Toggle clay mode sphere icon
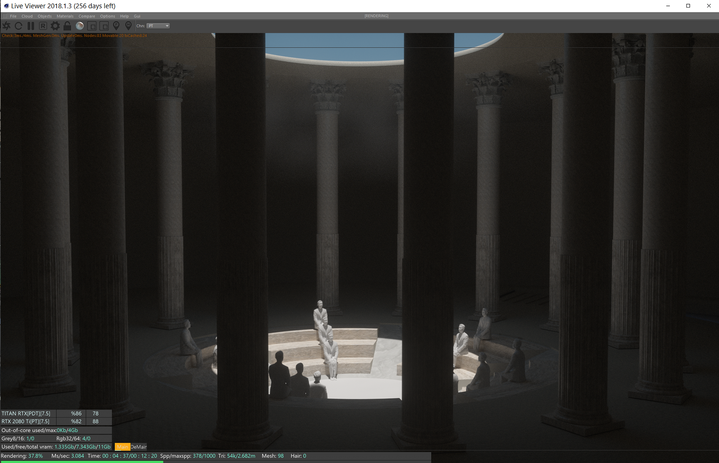Screen dimensions: 719x463 [80, 26]
